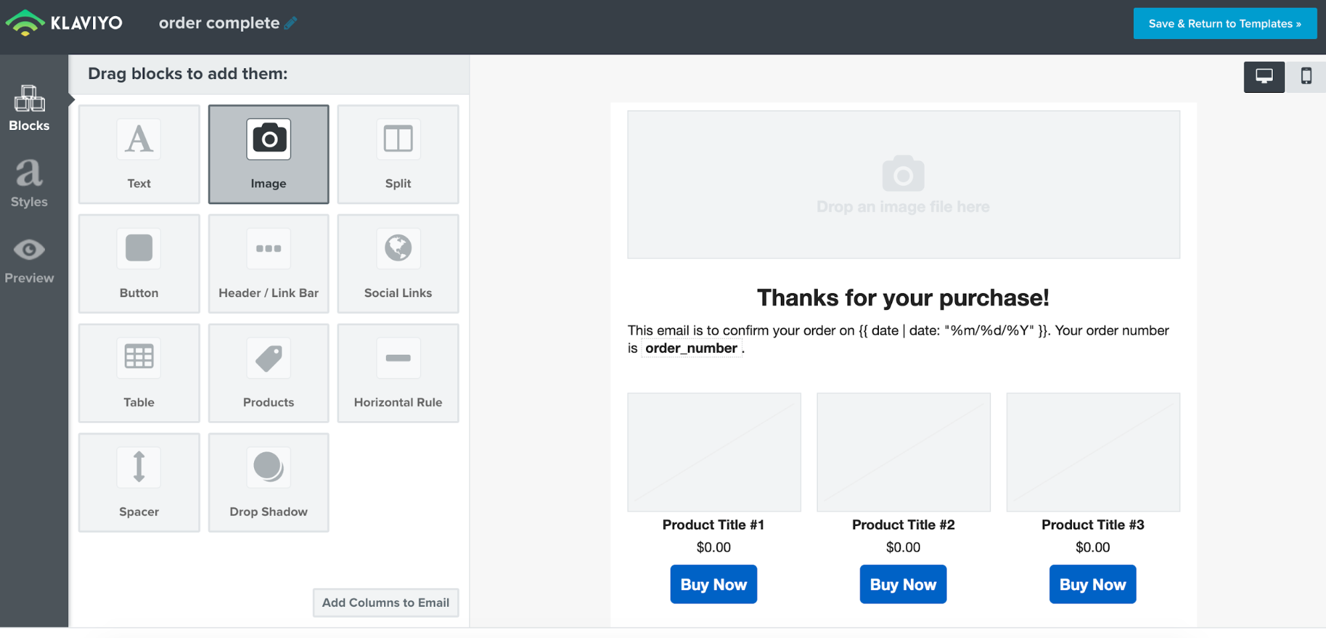Click the order confirmation paragraph text
This screenshot has width=1326, height=638.
(x=898, y=339)
